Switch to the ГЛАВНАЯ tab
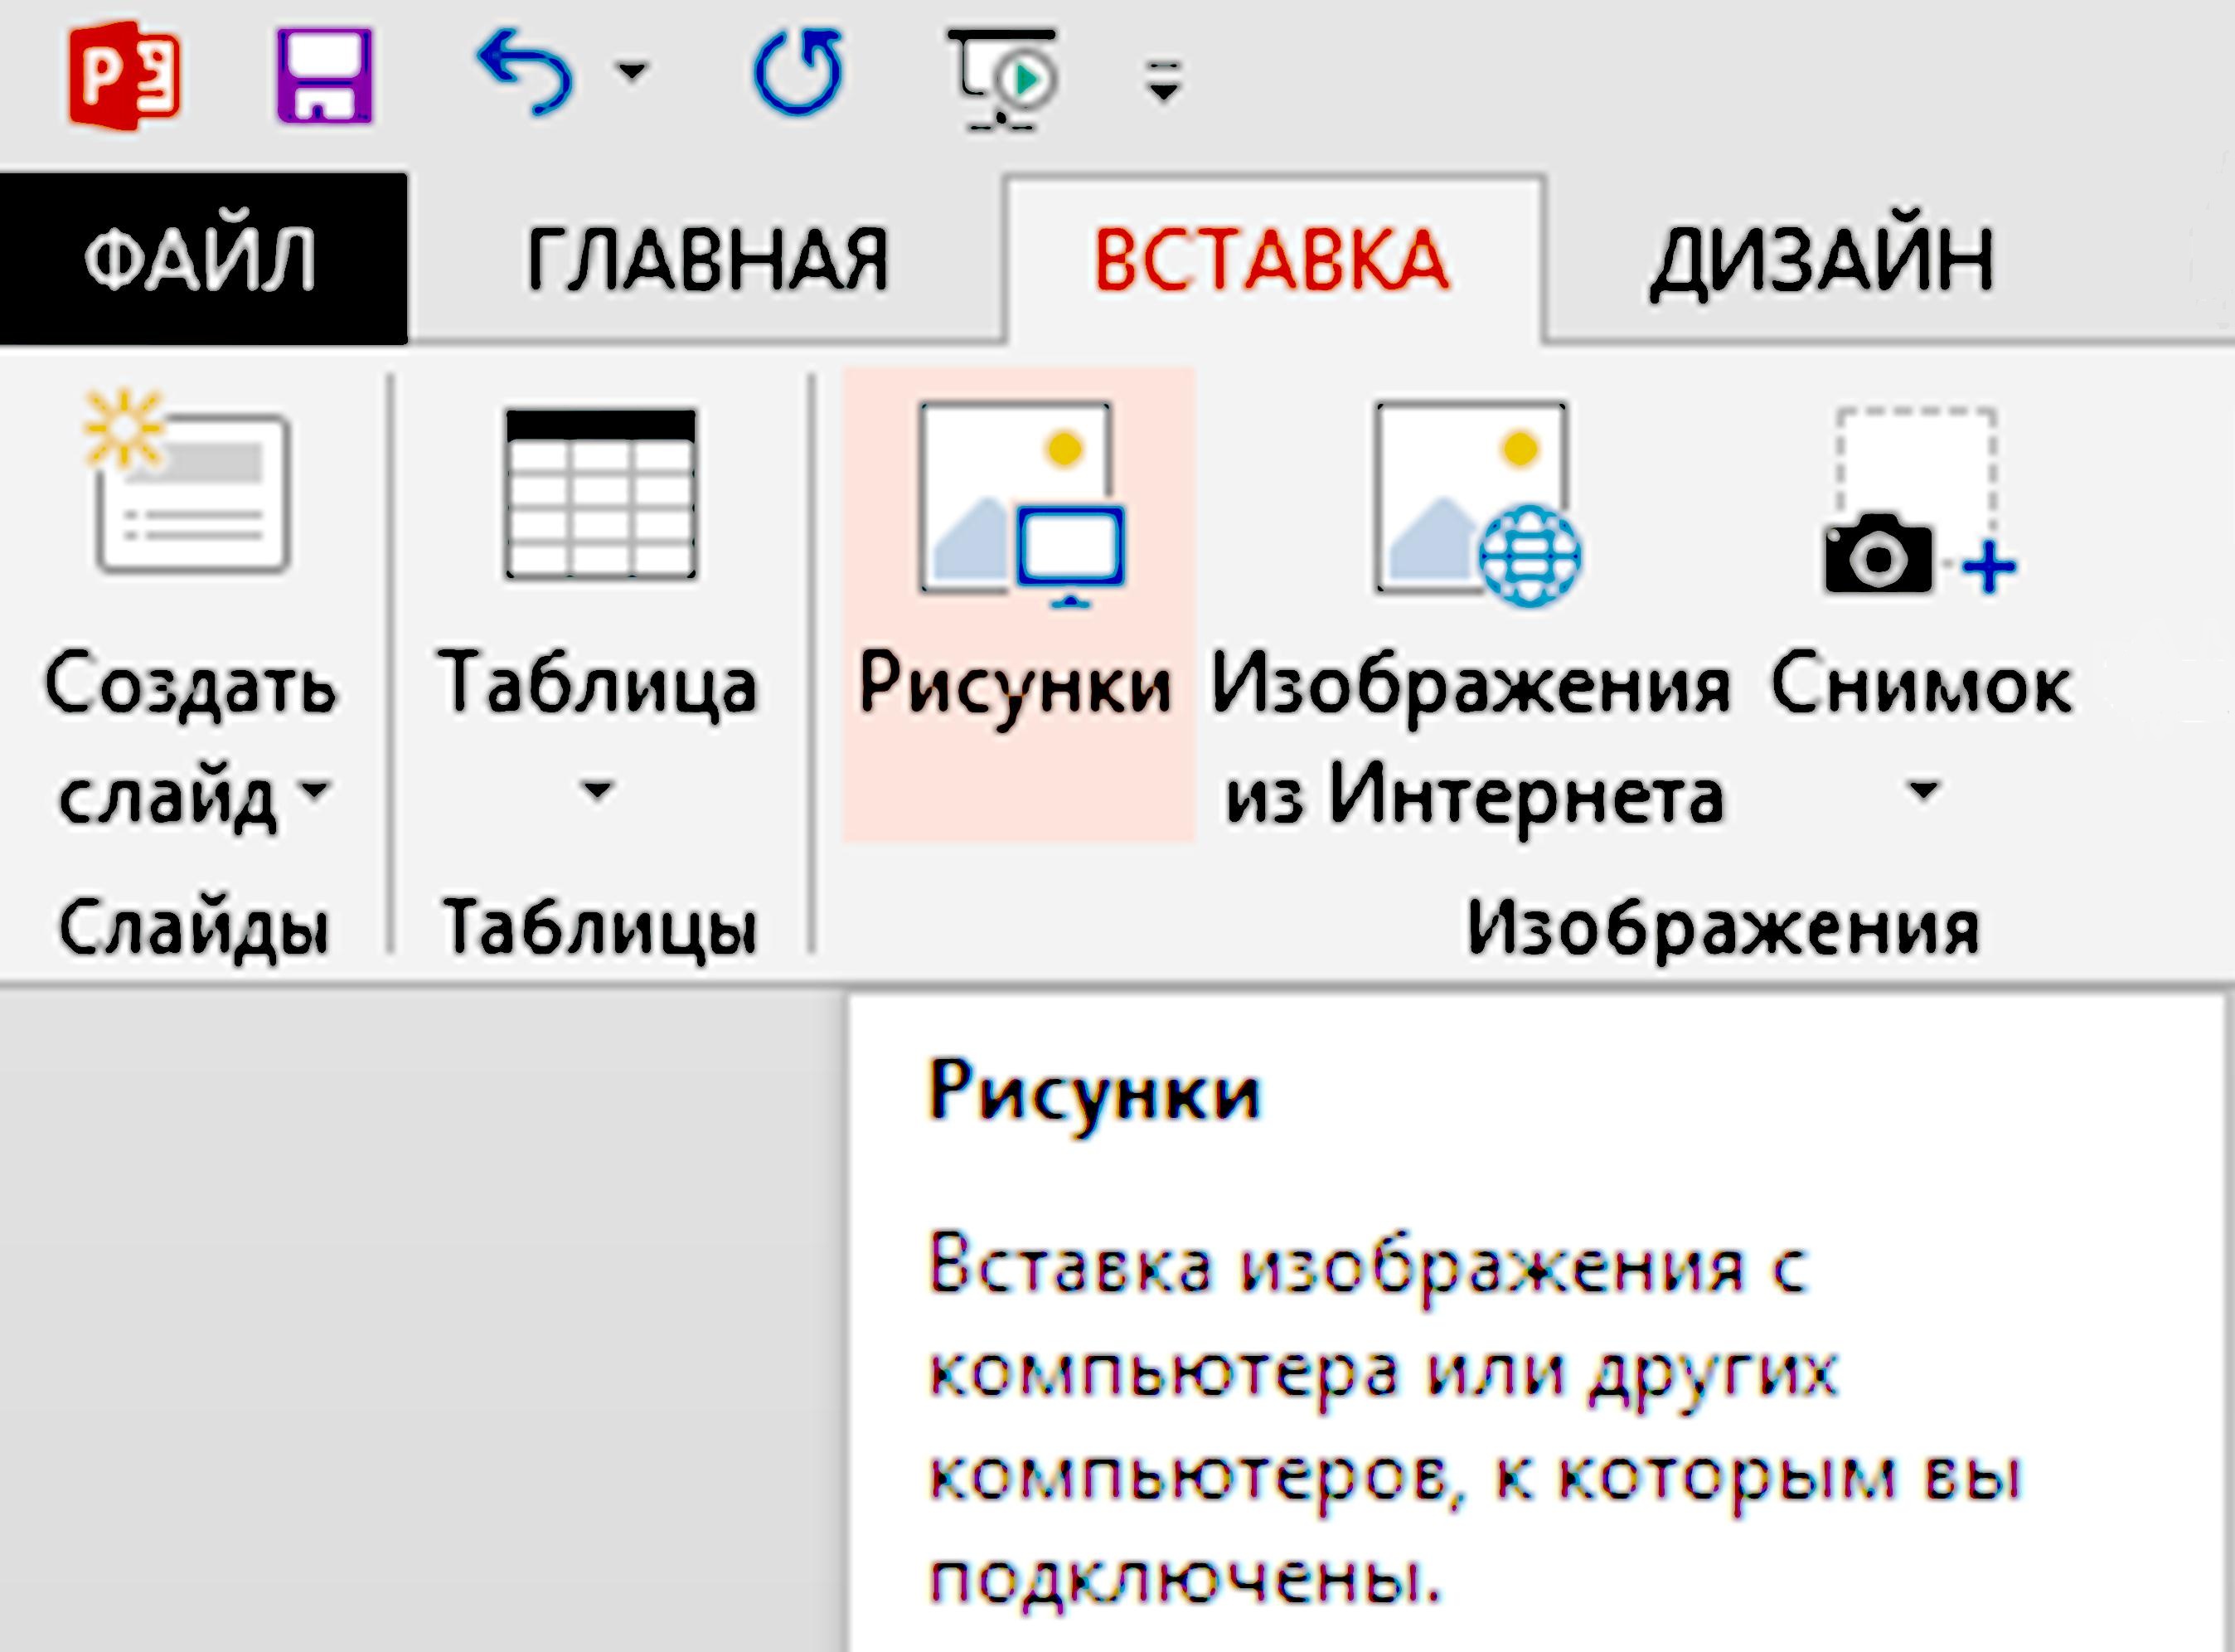This screenshot has width=2235, height=1652. click(706, 259)
